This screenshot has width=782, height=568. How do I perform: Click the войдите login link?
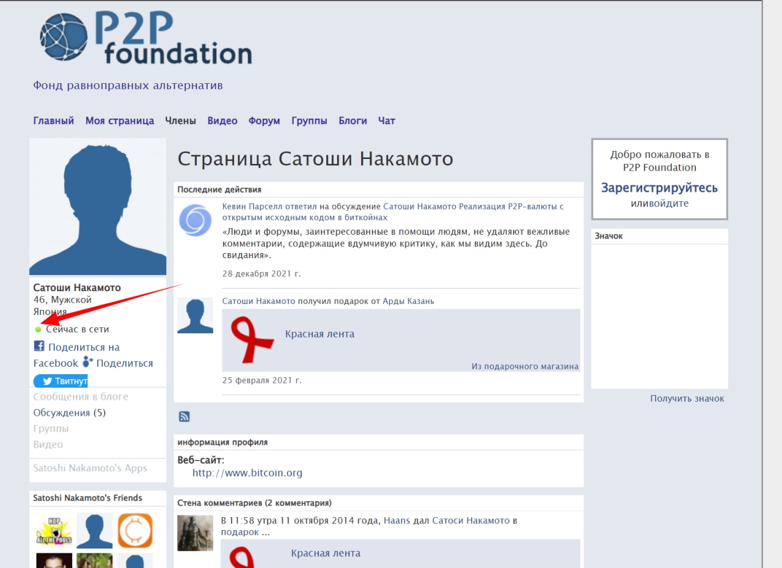pyautogui.click(x=668, y=204)
